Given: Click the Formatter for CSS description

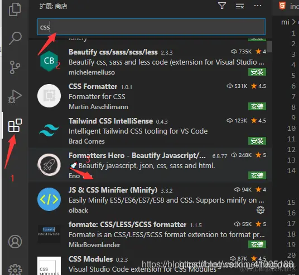Looking at the screenshot, I should pos(97,97).
